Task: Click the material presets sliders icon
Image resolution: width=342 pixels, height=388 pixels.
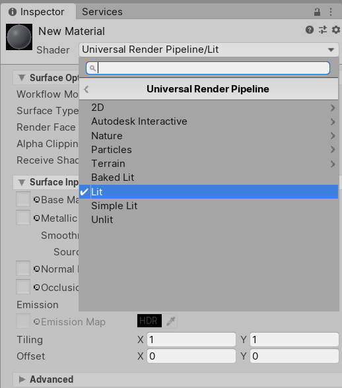Action: tap(323, 30)
